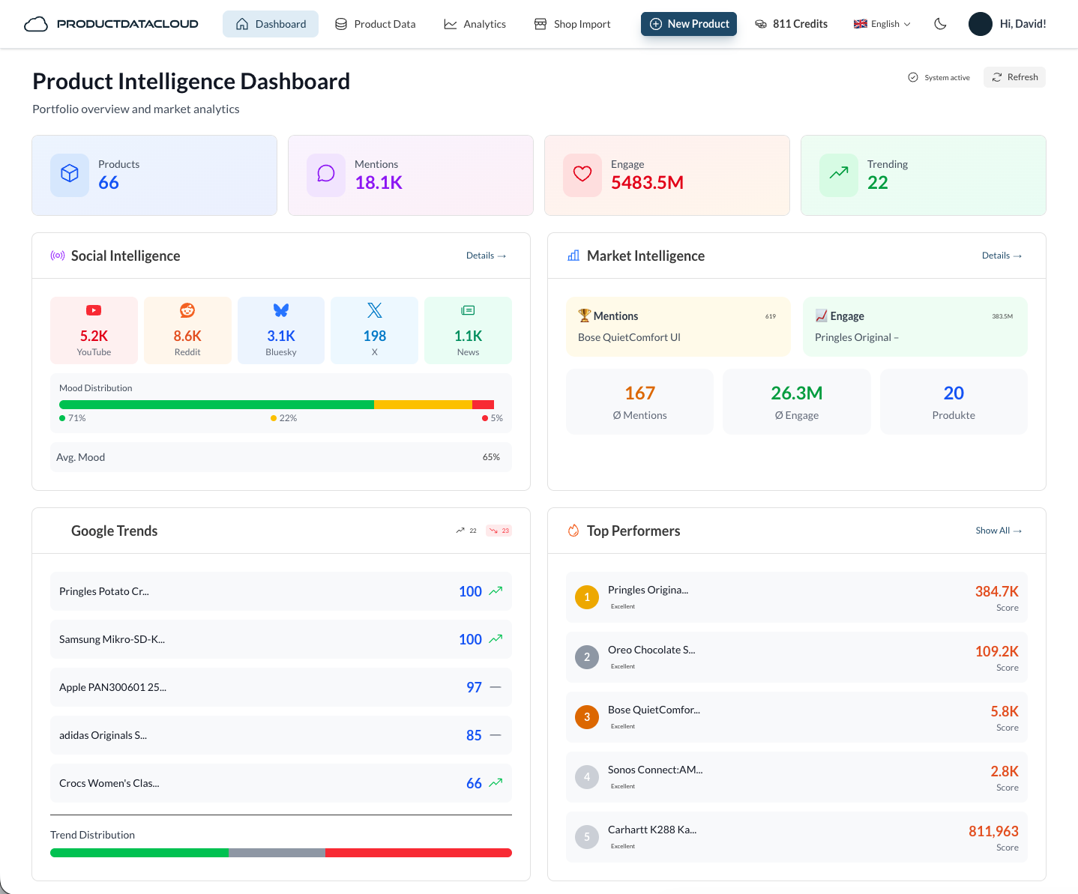This screenshot has height=894, width=1078.
Task: Click the "167" Ø Mentions tile
Action: click(639, 402)
